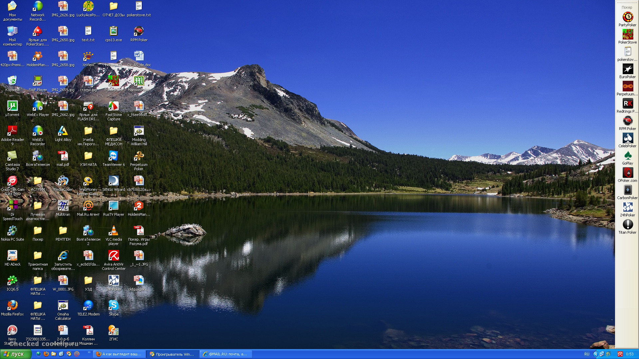Open the RedKings Poker sidebar icon
The width and height of the screenshot is (639, 359).
(628, 104)
